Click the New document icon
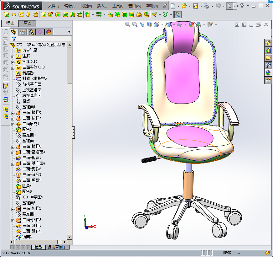 pos(173,6)
